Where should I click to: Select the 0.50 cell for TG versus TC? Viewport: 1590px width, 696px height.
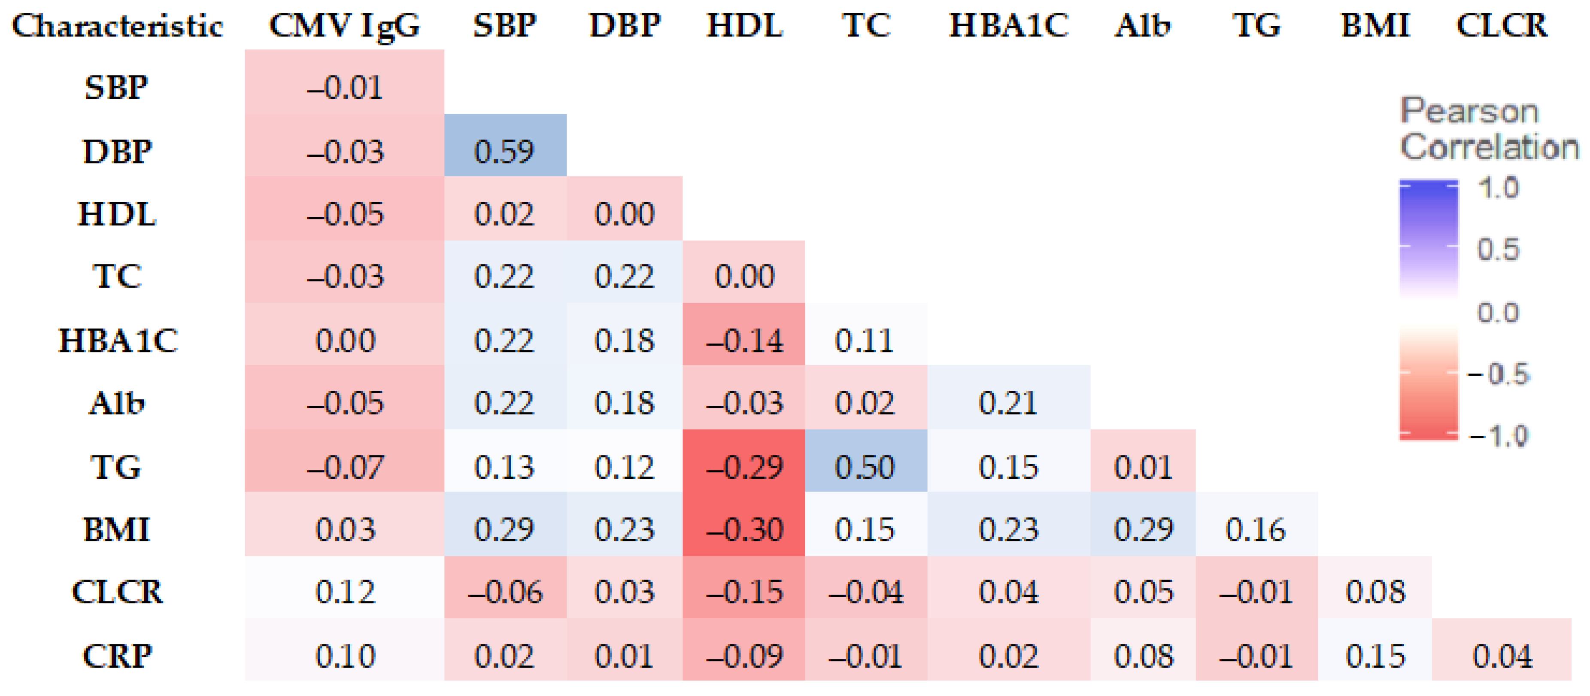[x=865, y=467]
